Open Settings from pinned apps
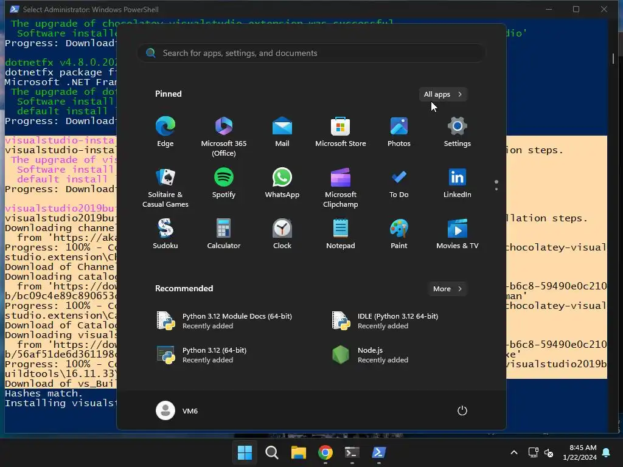Viewport: 623px width, 467px height. pyautogui.click(x=458, y=133)
